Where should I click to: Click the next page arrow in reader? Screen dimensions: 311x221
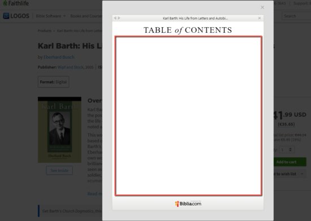tap(119, 18)
